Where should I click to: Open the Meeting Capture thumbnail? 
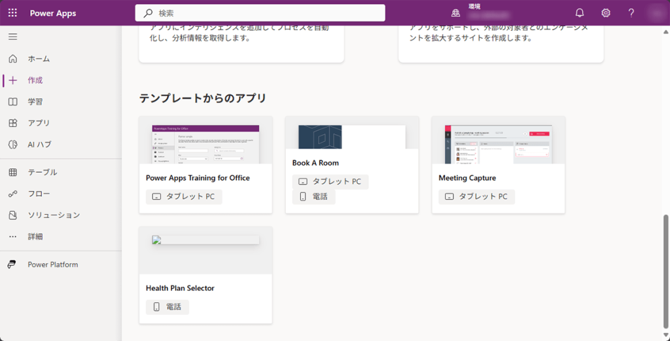(498, 144)
